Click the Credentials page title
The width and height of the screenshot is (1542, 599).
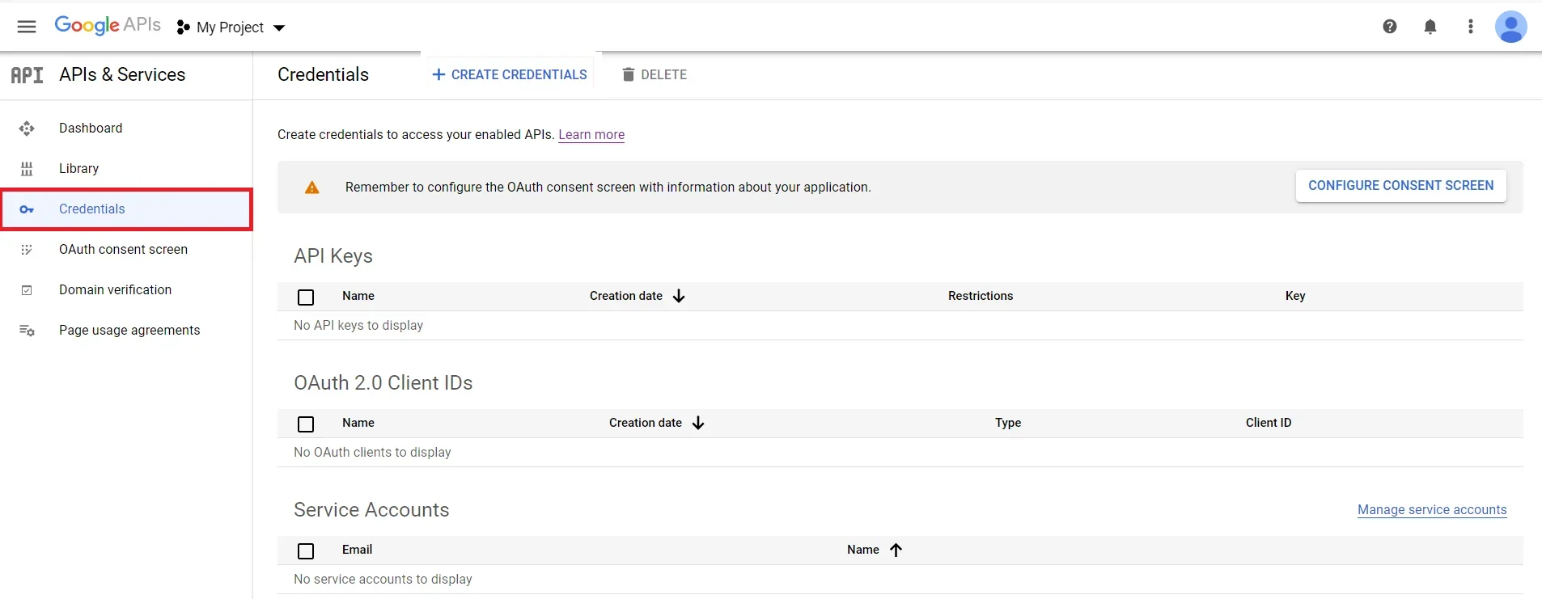tap(323, 74)
